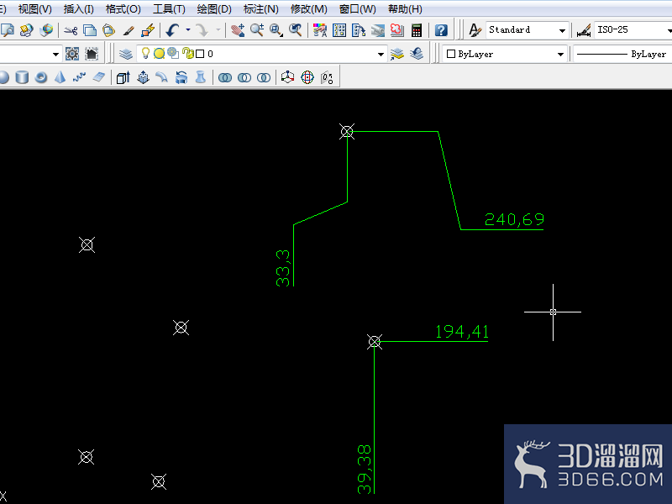The height and width of the screenshot is (504, 672).
Task: Toggle layer 0 lock padlock icon
Action: coord(187,53)
